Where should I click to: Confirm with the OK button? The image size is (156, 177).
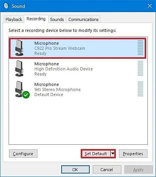(75, 170)
